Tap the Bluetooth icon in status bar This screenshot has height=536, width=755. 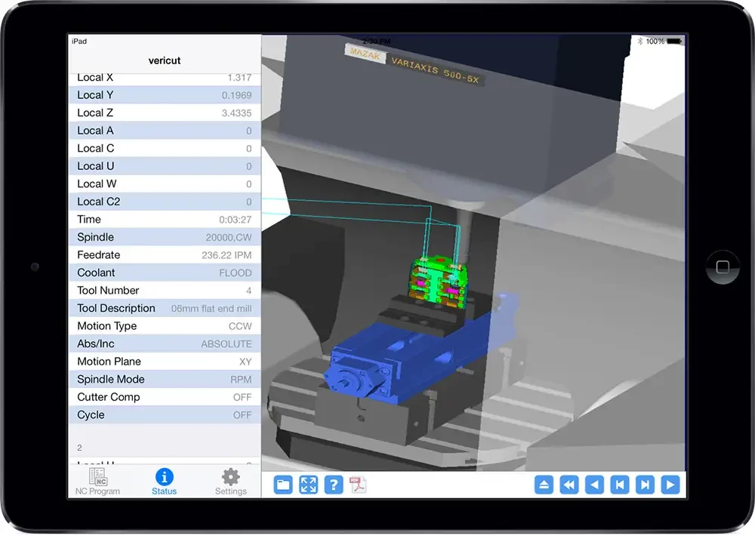tap(640, 42)
